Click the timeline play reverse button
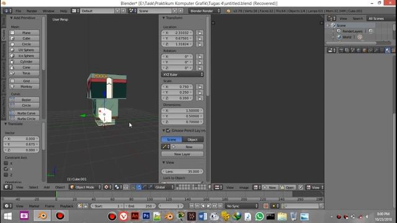This screenshot has height=223, width=397. [x=203, y=206]
